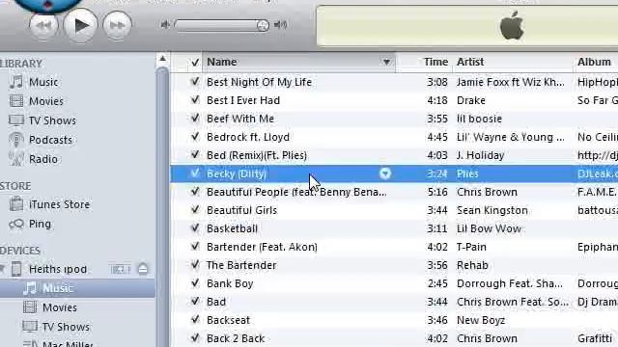
Task: Start playback with the Play button
Action: tap(80, 26)
